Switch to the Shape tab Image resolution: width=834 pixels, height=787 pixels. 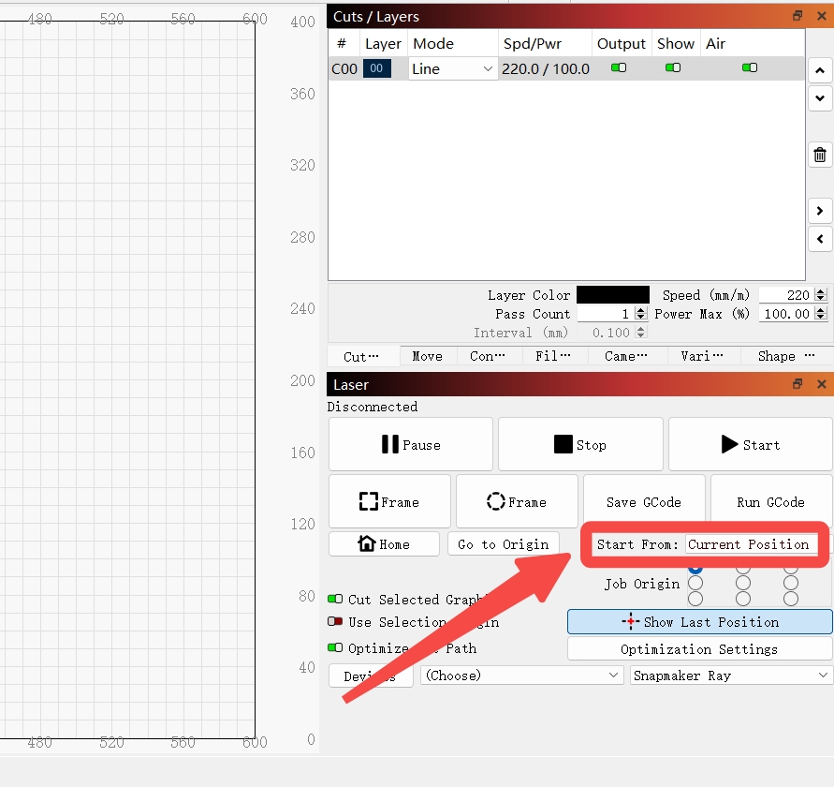(786, 356)
